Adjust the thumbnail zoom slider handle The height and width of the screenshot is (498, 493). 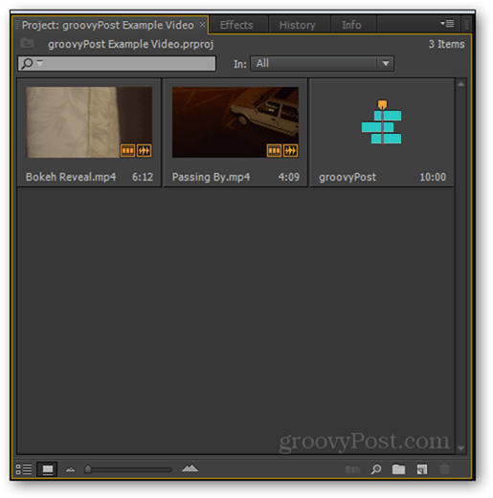tap(88, 468)
